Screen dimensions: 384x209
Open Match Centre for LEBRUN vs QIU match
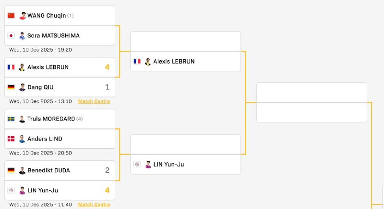pos(94,101)
